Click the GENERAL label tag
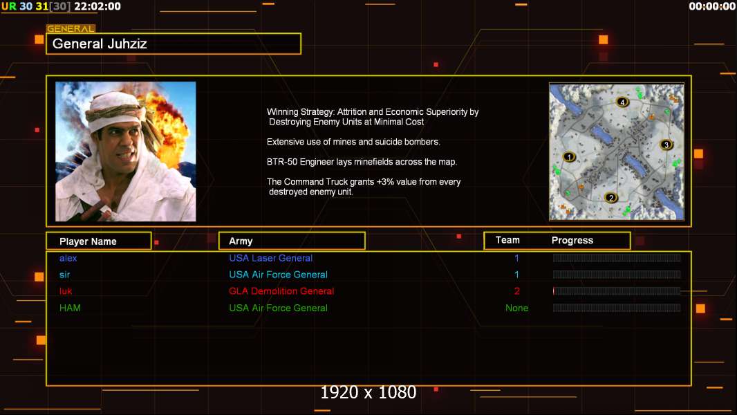This screenshot has width=737, height=415. [x=71, y=28]
